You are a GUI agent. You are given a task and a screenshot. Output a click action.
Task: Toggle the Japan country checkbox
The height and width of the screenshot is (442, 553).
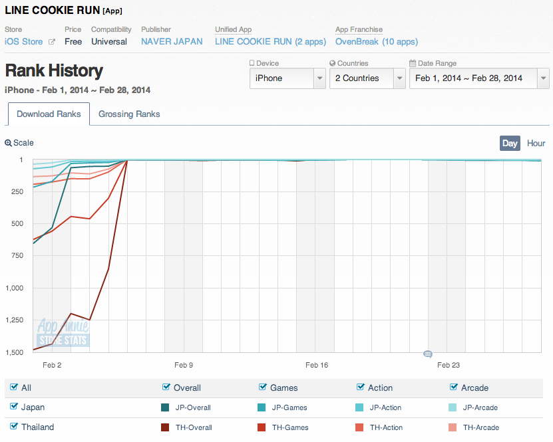[x=14, y=407]
